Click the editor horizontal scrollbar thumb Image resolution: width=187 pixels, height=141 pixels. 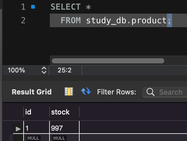click(x=108, y=61)
